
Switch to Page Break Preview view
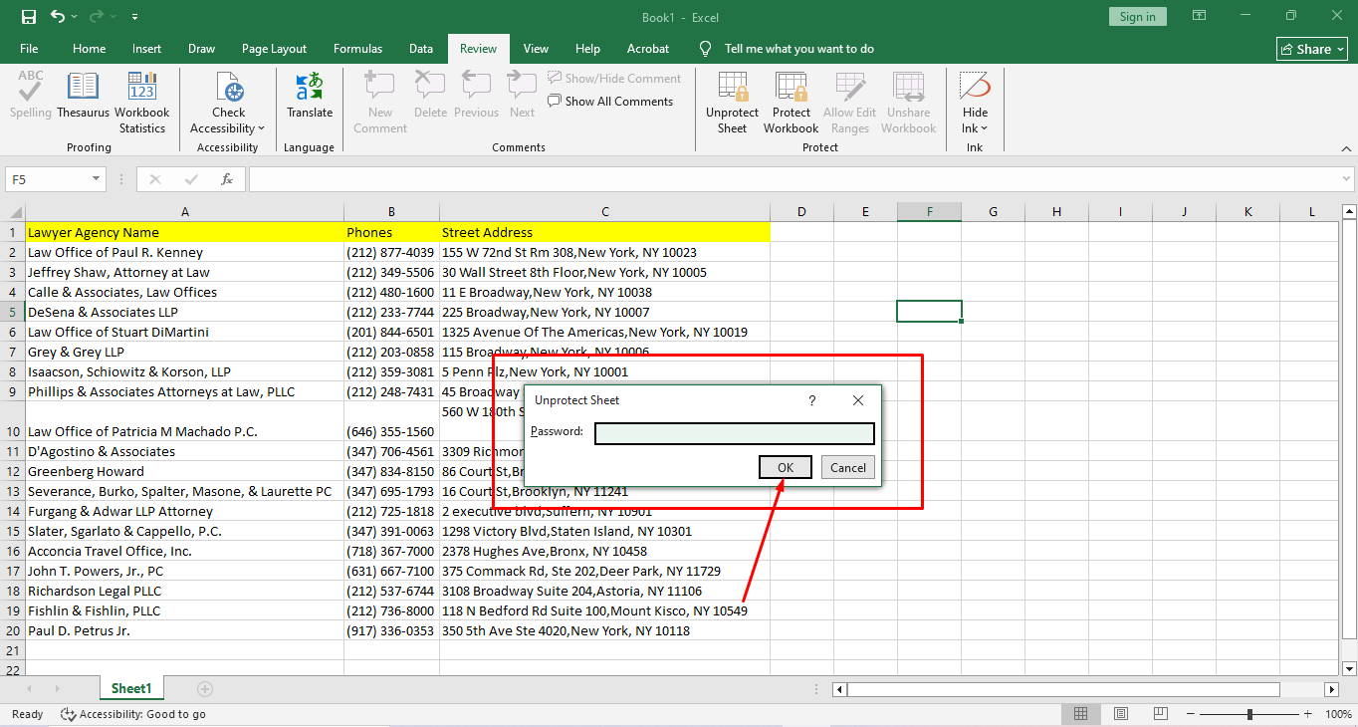[x=1162, y=714]
